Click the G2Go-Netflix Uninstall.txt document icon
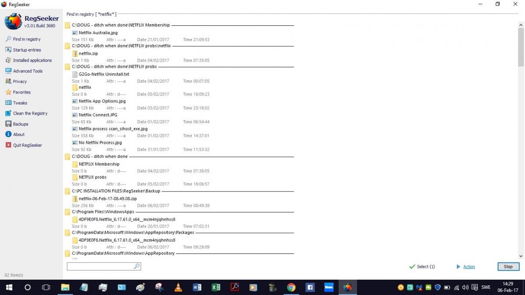The image size is (525, 295). pyautogui.click(x=75, y=74)
